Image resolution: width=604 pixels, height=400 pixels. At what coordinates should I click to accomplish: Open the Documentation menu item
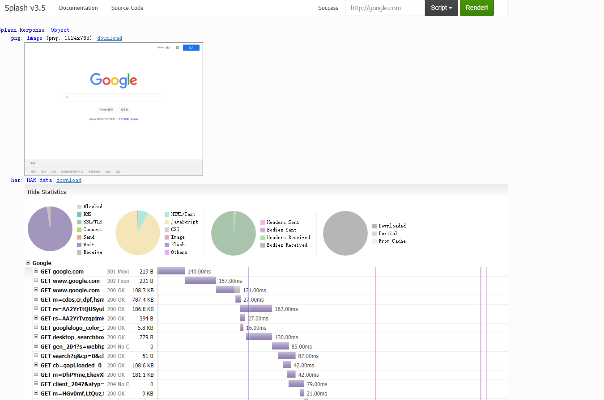(x=78, y=8)
